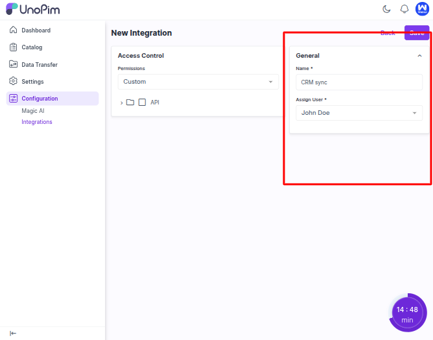This screenshot has height=340, width=433.
Task: Click the Name input field
Action: (358, 82)
